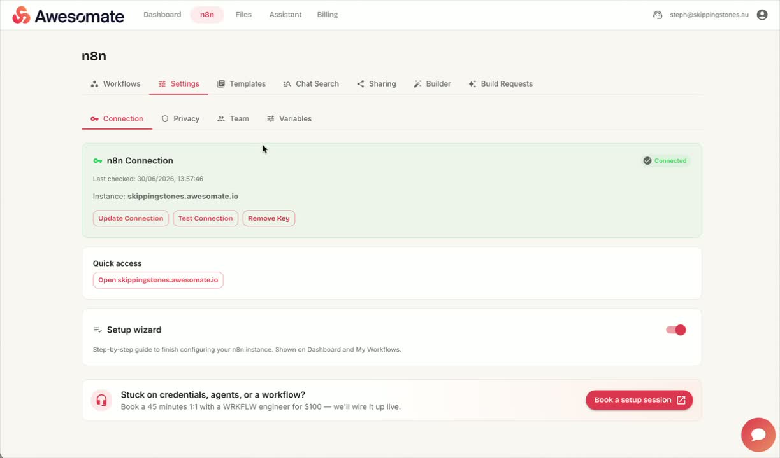Click the instance name skippingstones.awesomate.io
The height and width of the screenshot is (458, 780).
pos(183,197)
